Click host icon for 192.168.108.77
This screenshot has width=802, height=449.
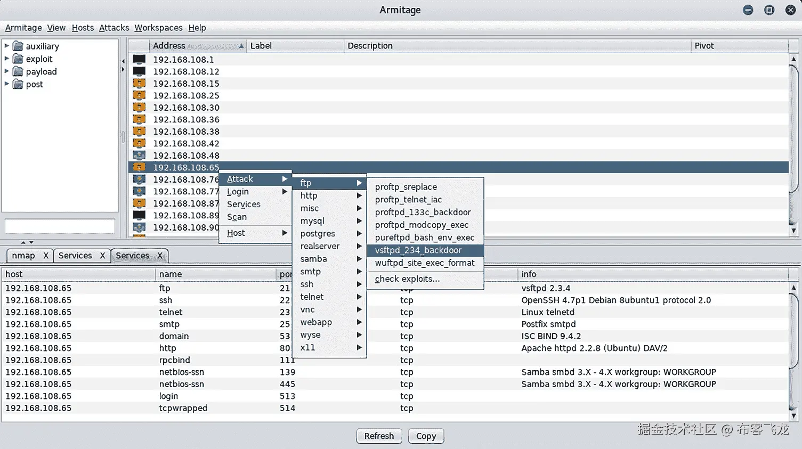(x=139, y=191)
